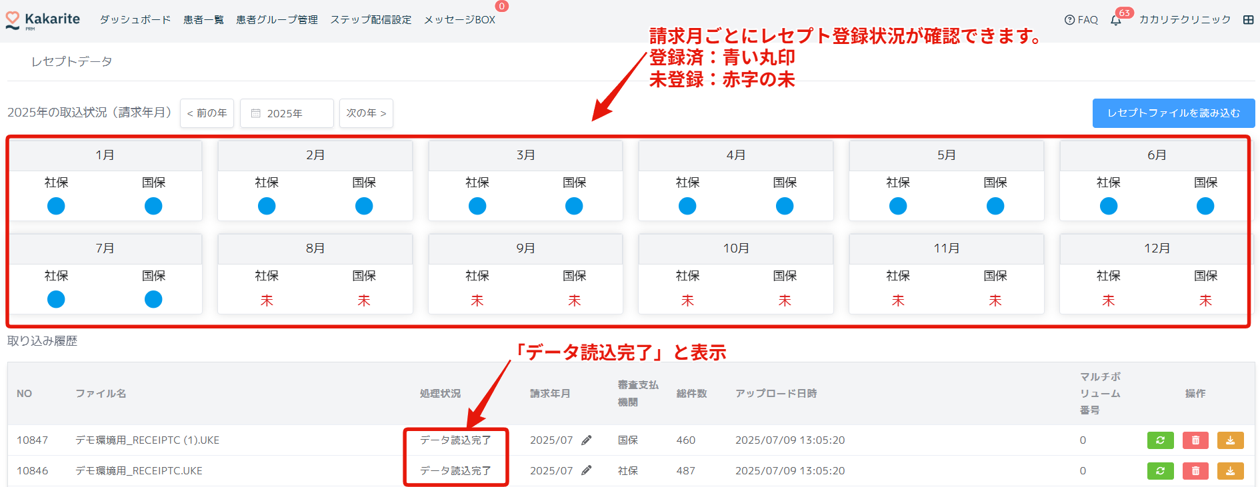
Task: Open the notification bell
Action: 1116,20
